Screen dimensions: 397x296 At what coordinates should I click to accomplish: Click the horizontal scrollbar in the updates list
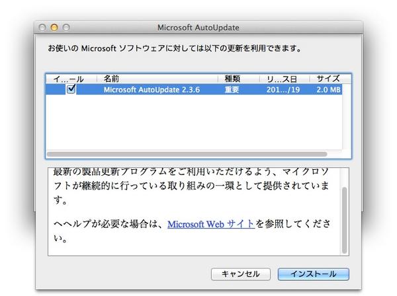point(187,154)
